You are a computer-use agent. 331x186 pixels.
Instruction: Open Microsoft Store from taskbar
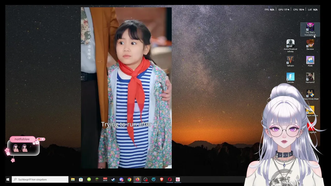click(81, 179)
